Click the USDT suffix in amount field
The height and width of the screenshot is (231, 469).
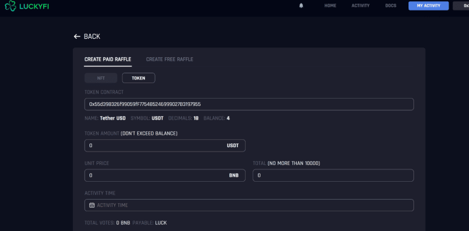(x=233, y=145)
